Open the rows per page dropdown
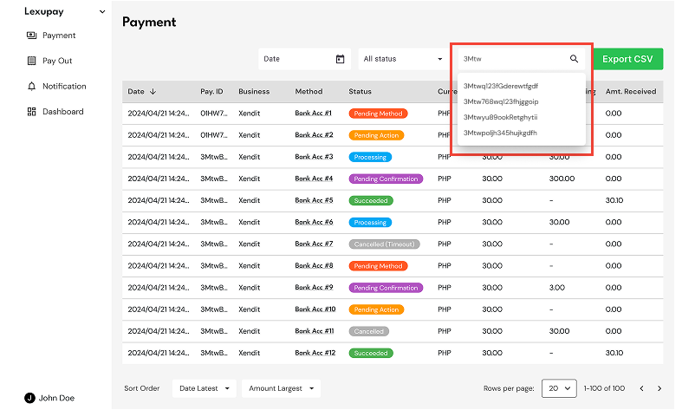The width and height of the screenshot is (695, 410). (x=559, y=388)
